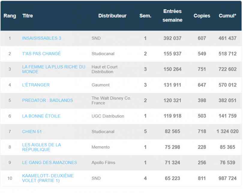The width and height of the screenshot is (243, 193).
Task: Open the L'ÉTRANGER movie page
Action: click(x=35, y=85)
